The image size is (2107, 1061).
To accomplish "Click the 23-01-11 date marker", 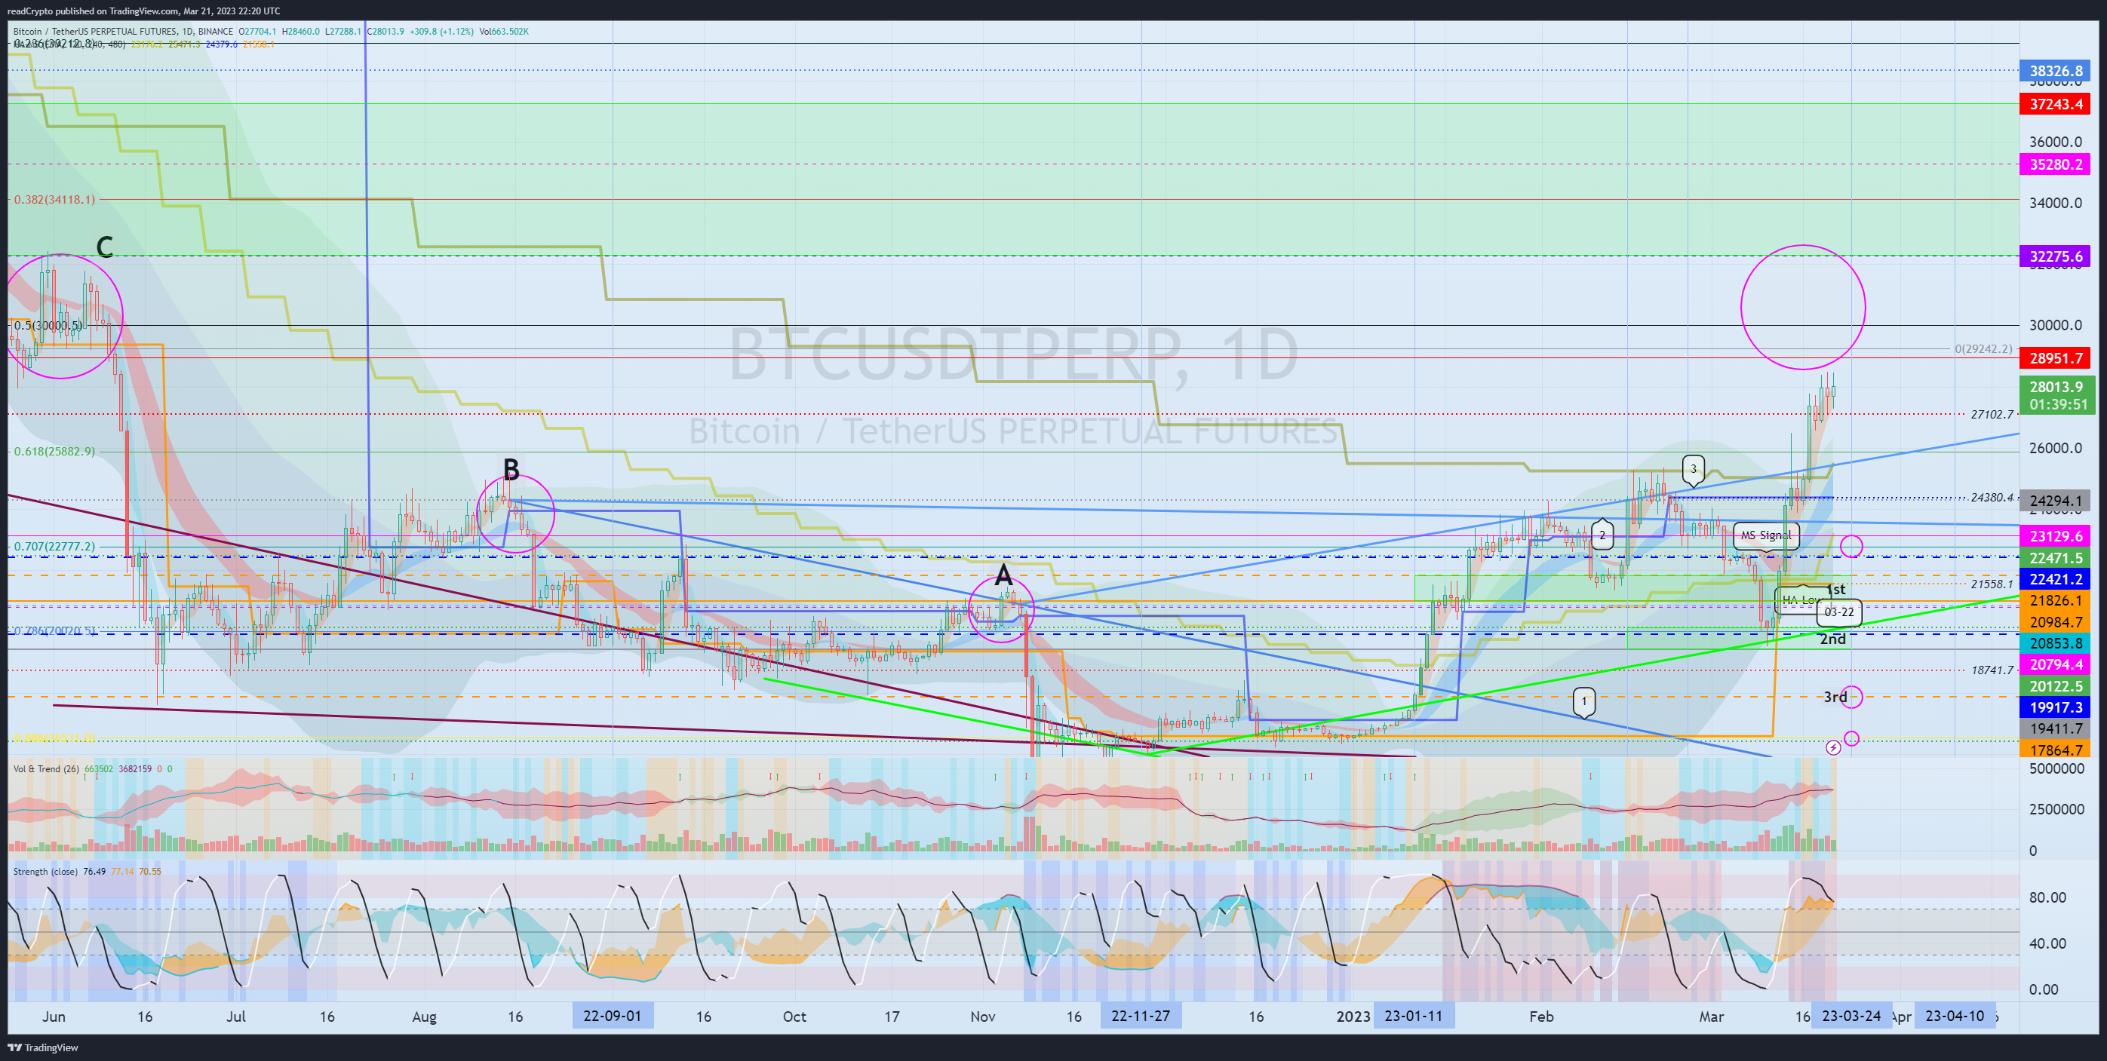I will pos(1414,1015).
